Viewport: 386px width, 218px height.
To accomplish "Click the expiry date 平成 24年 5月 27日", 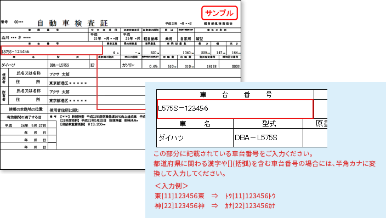I will (25, 125).
